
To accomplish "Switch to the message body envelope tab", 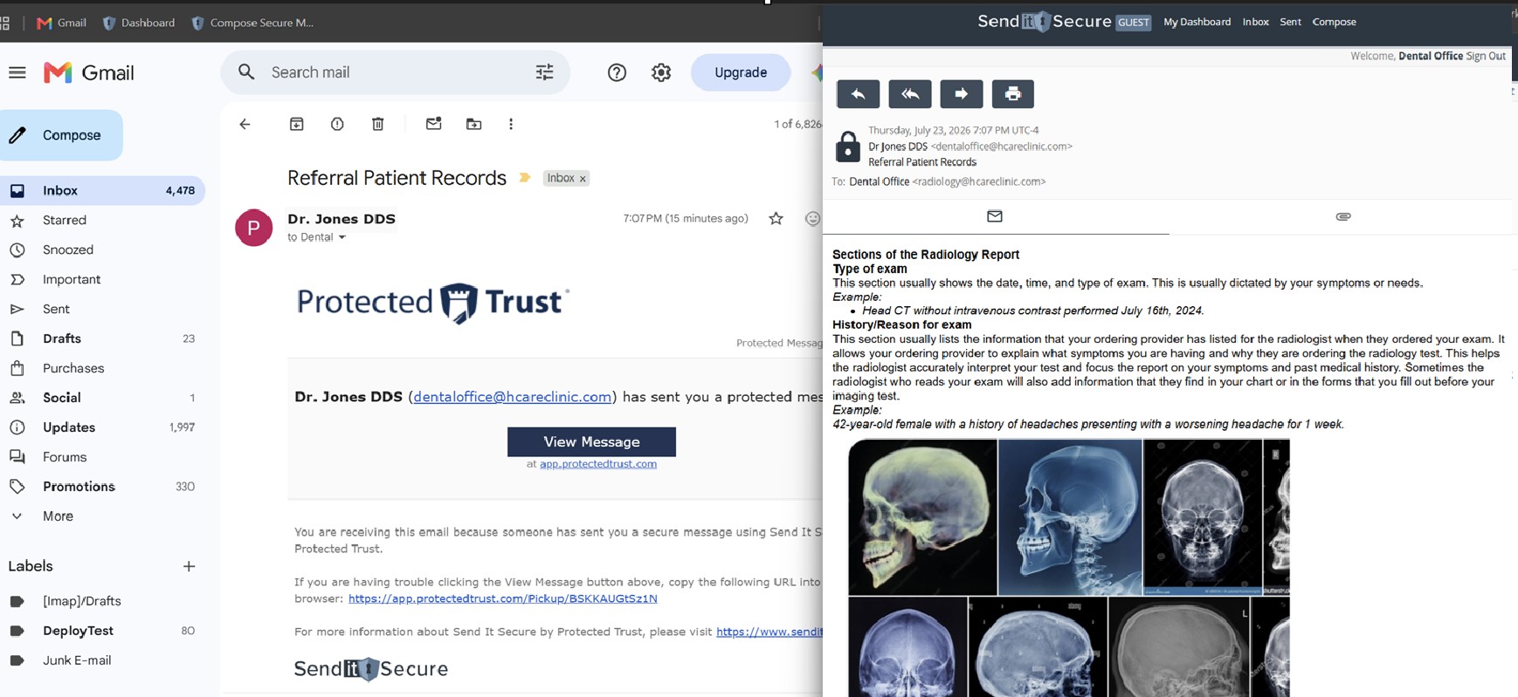I will (x=995, y=216).
